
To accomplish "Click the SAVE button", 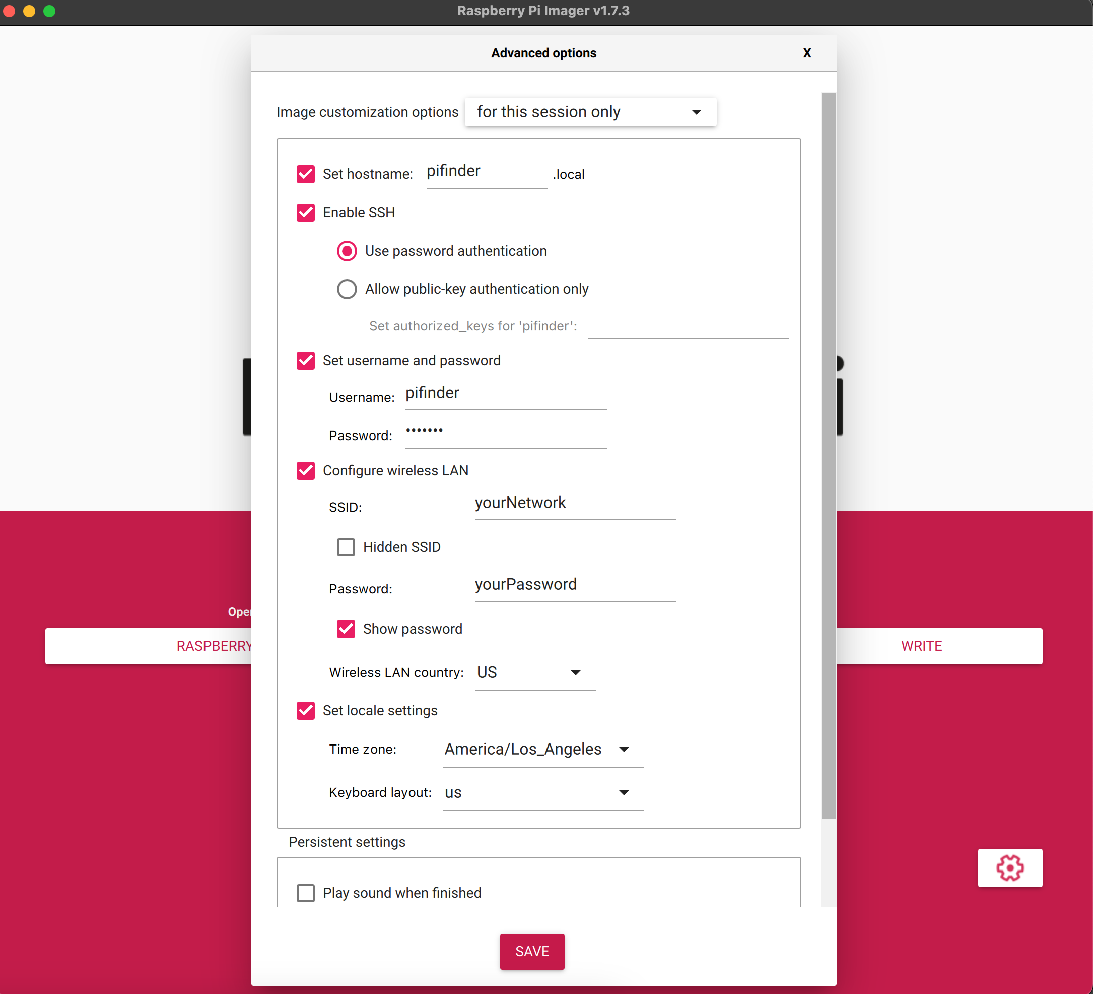I will (532, 951).
